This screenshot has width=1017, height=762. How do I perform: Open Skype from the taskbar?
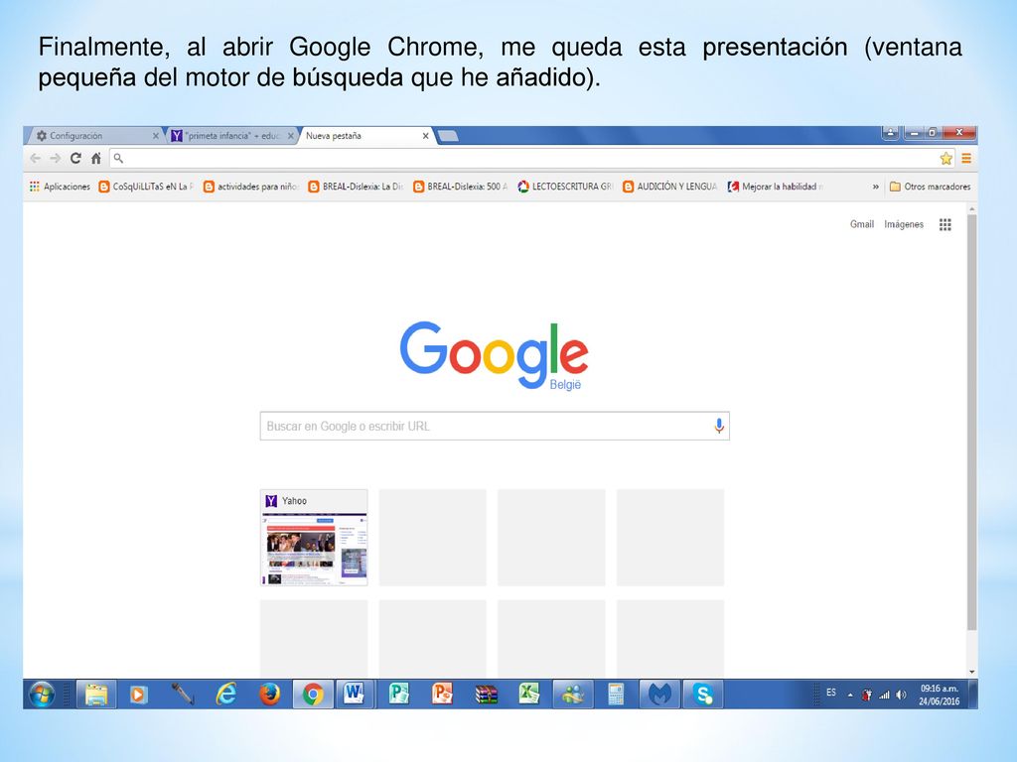(x=703, y=695)
